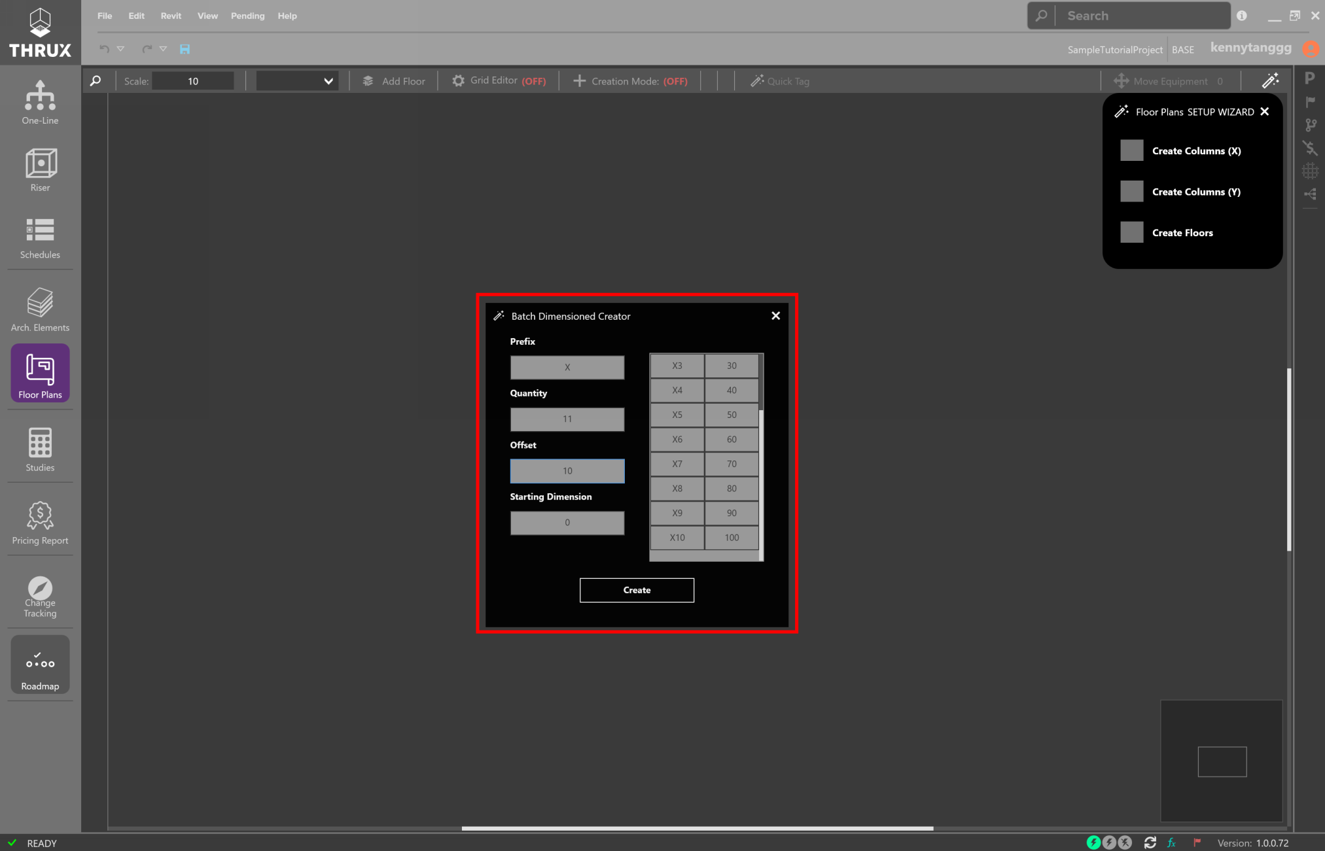This screenshot has width=1325, height=851.
Task: Check the Create Columns (Y) box
Action: click(1131, 192)
